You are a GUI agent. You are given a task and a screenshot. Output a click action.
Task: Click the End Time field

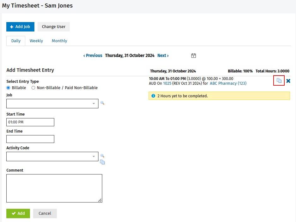(x=30, y=139)
